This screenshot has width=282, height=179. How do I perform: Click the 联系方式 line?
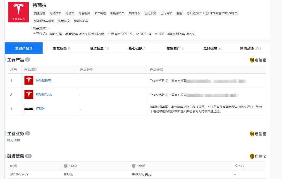tap(41, 28)
